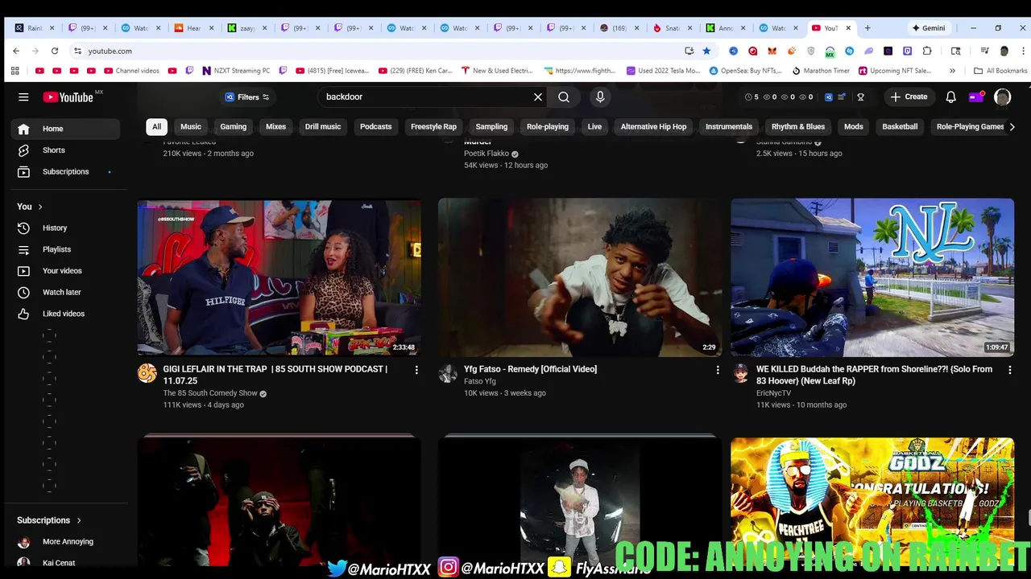Screen dimensions: 1031x579
Task: Open the Filters button
Action: 247,97
